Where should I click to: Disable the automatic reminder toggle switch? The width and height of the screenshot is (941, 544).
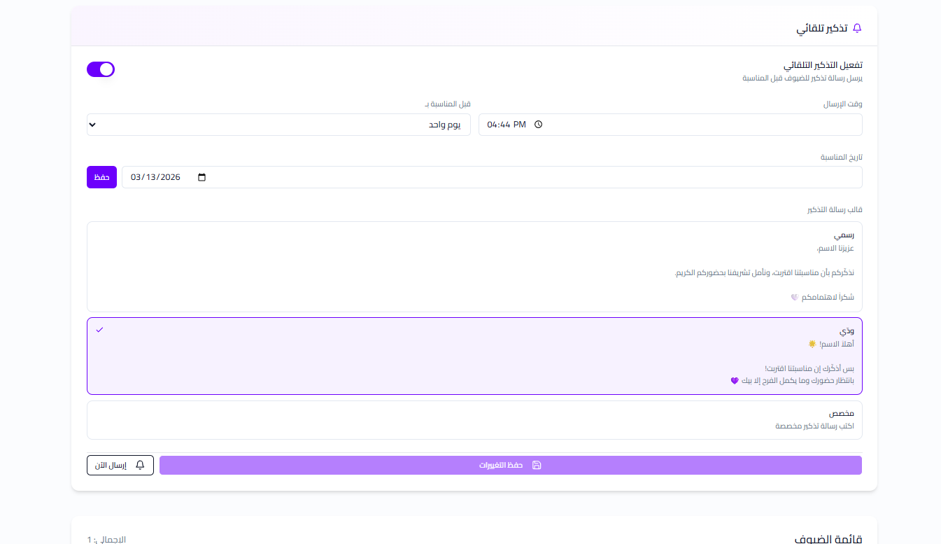(x=101, y=69)
